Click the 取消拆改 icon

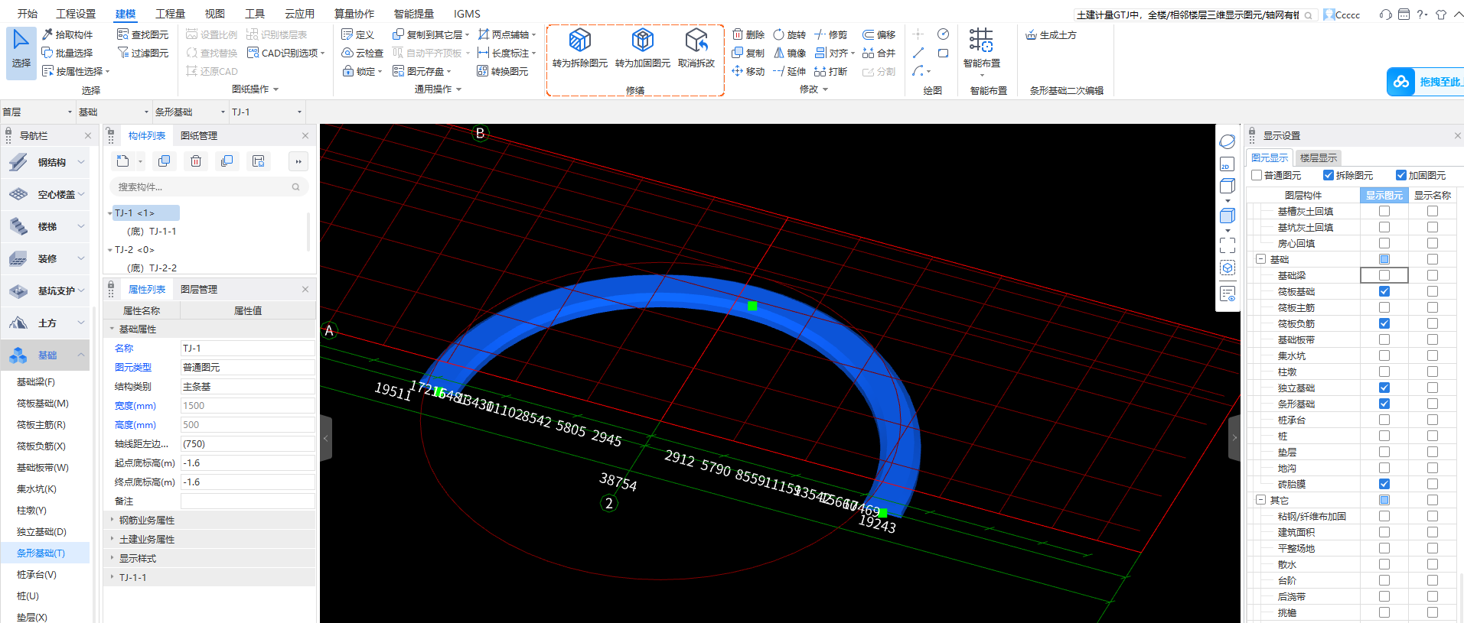(x=696, y=41)
